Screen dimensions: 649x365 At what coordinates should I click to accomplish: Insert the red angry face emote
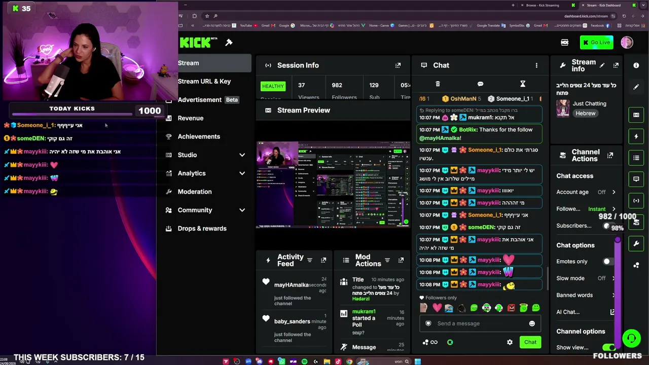(511, 308)
